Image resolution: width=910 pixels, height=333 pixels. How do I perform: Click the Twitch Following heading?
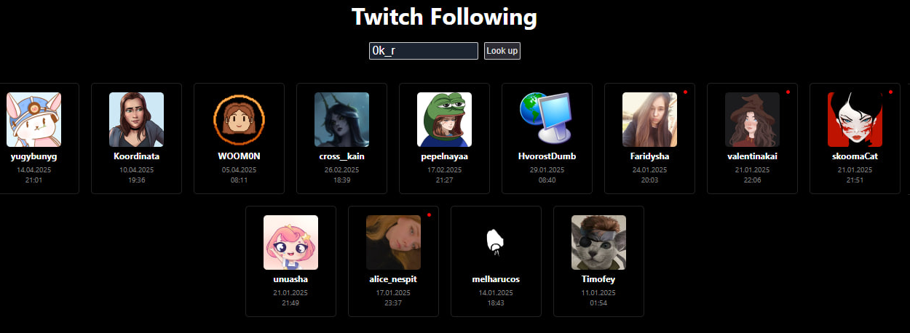444,16
